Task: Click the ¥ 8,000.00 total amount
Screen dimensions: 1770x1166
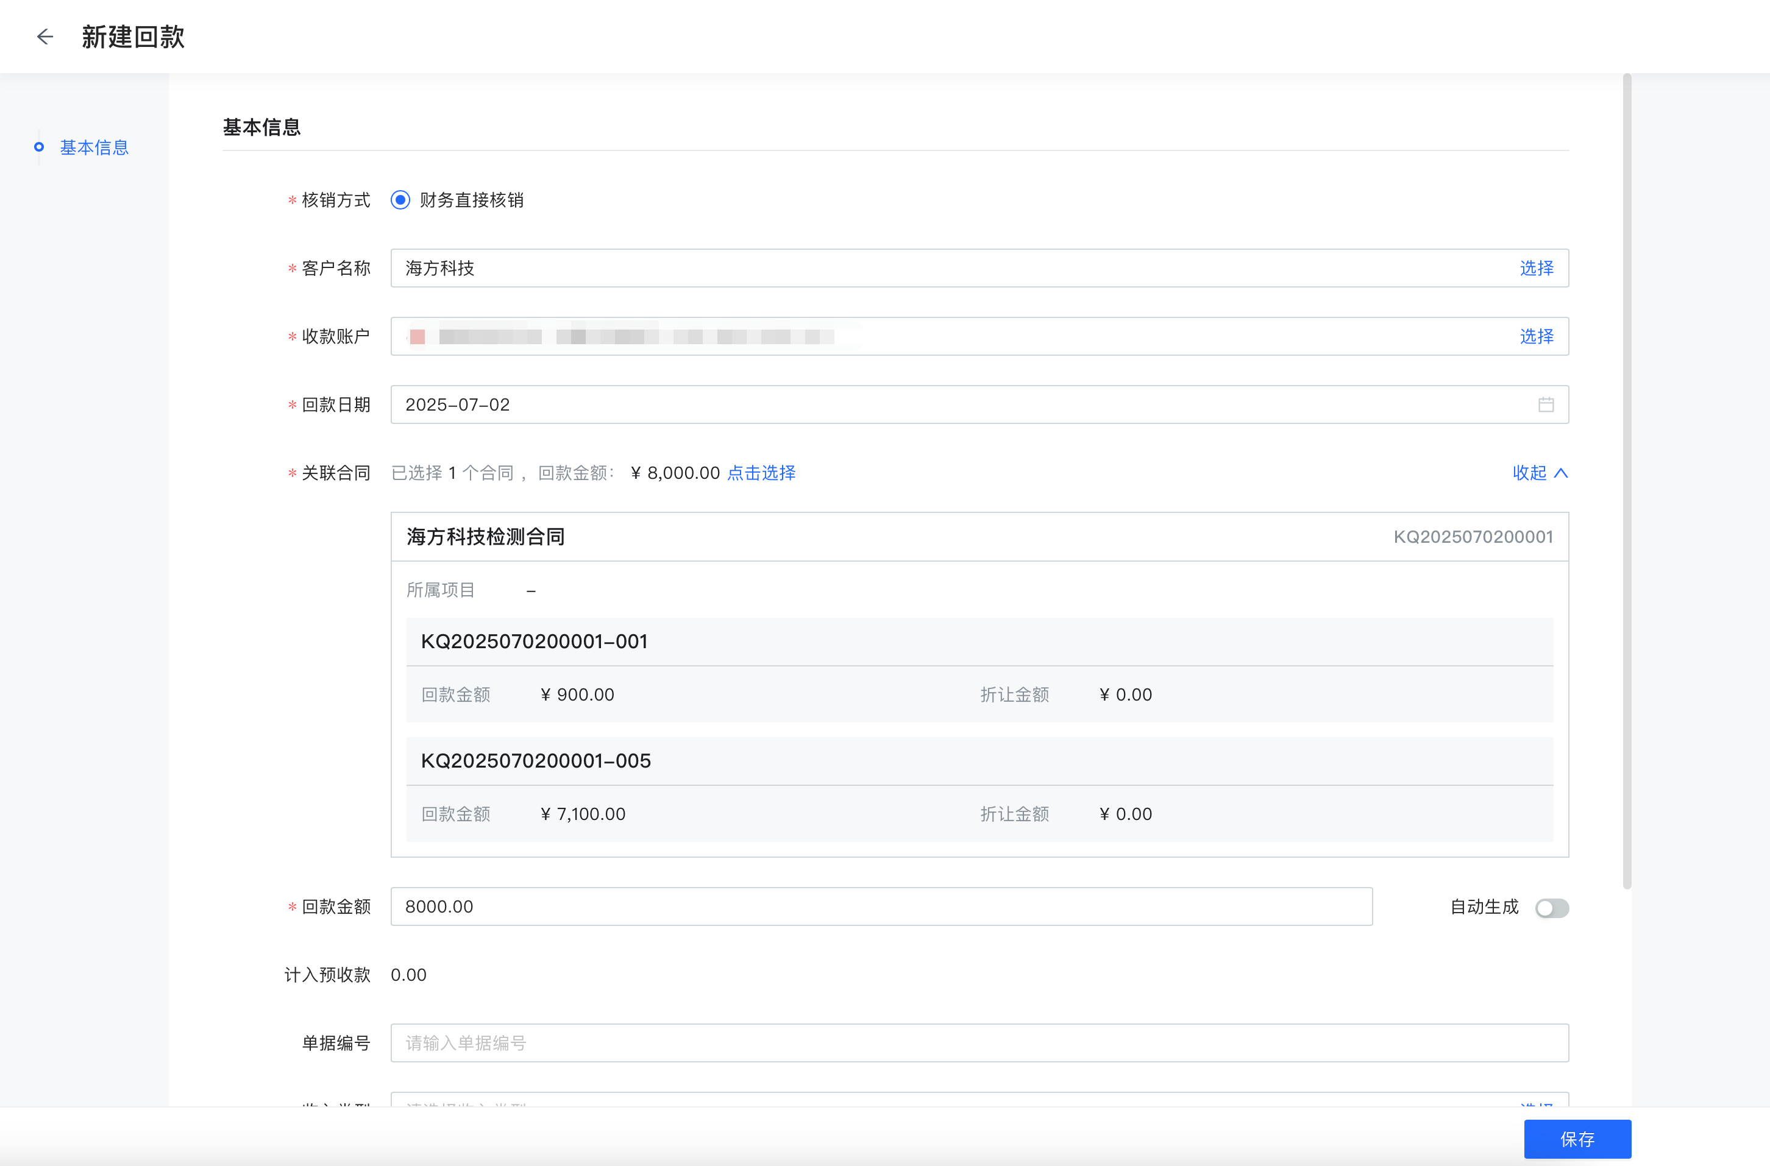Action: (x=675, y=473)
